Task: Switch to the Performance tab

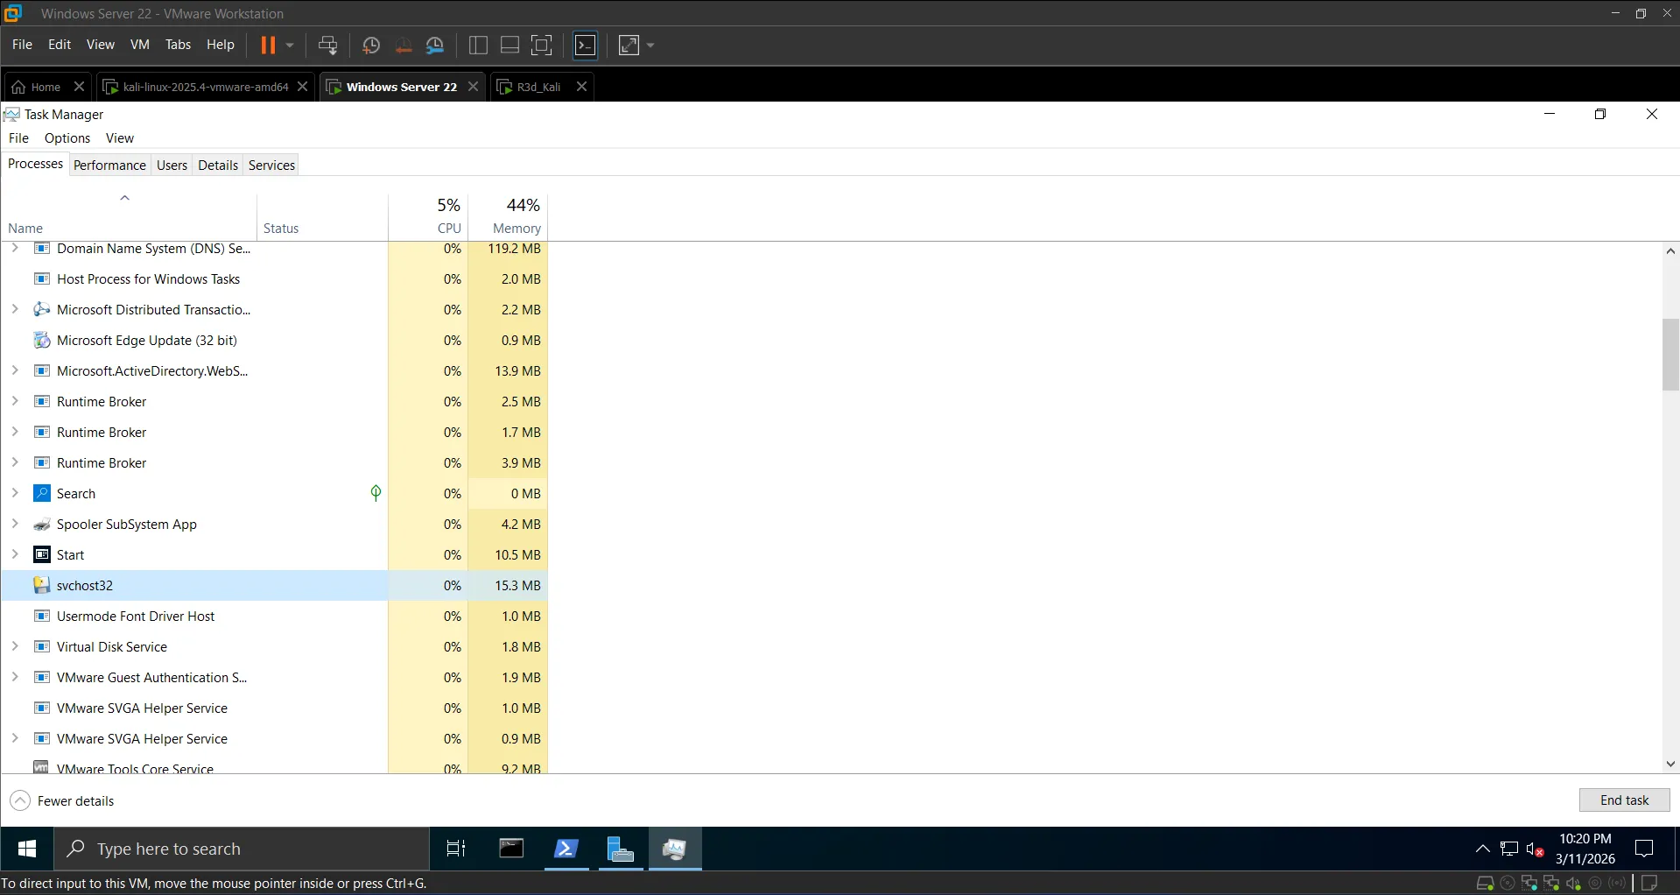Action: (109, 166)
